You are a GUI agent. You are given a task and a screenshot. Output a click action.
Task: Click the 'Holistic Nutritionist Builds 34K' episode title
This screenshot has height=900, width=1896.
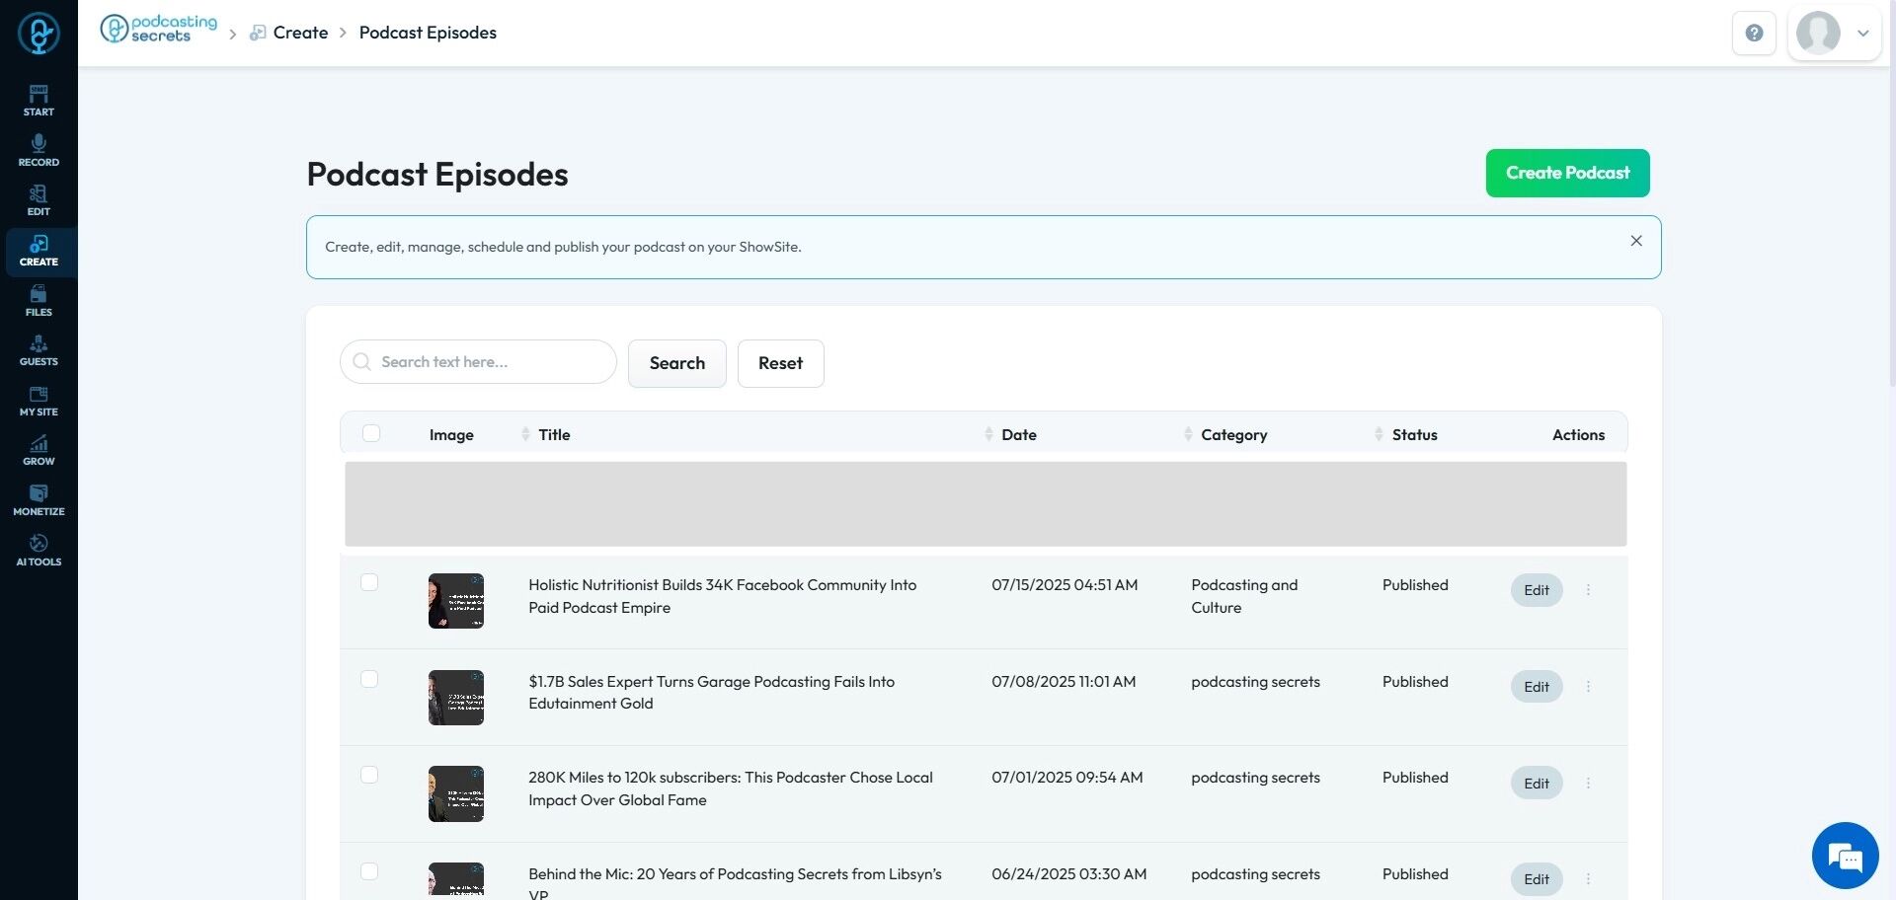pyautogui.click(x=723, y=596)
